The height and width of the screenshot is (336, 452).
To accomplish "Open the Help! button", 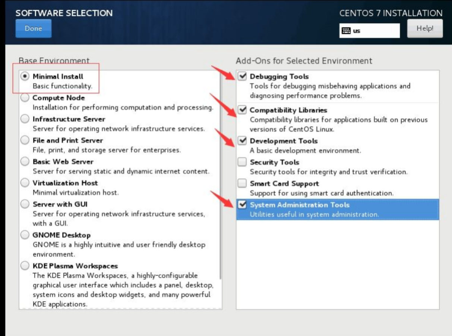I will pyautogui.click(x=425, y=29).
